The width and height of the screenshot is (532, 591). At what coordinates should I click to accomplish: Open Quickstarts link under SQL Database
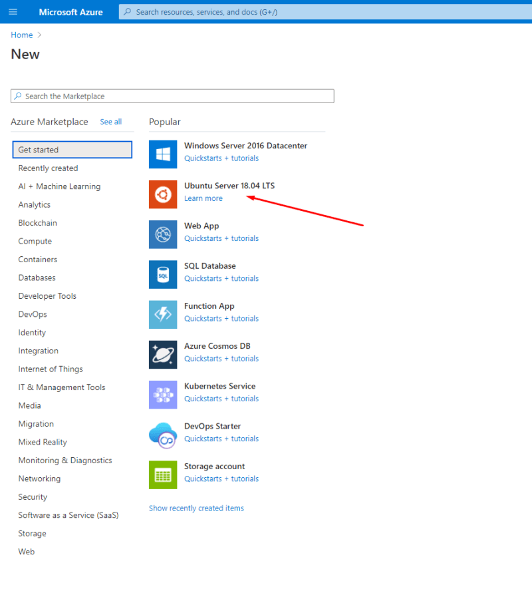point(221,279)
